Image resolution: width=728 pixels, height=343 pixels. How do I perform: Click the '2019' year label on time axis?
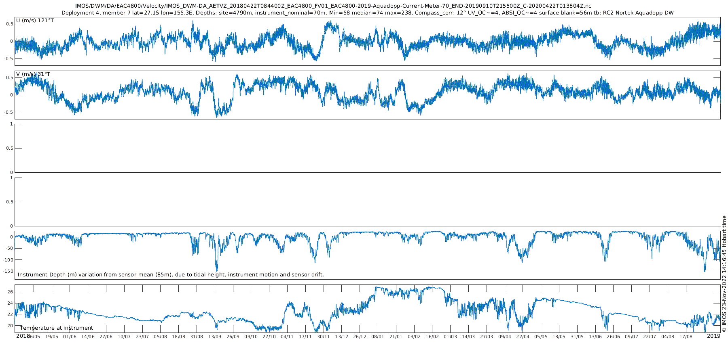coord(714,336)
